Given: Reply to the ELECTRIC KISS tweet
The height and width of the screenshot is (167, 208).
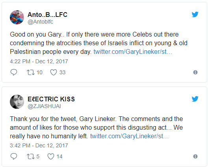Looking at the screenshot, I should pyautogui.click(x=14, y=156).
